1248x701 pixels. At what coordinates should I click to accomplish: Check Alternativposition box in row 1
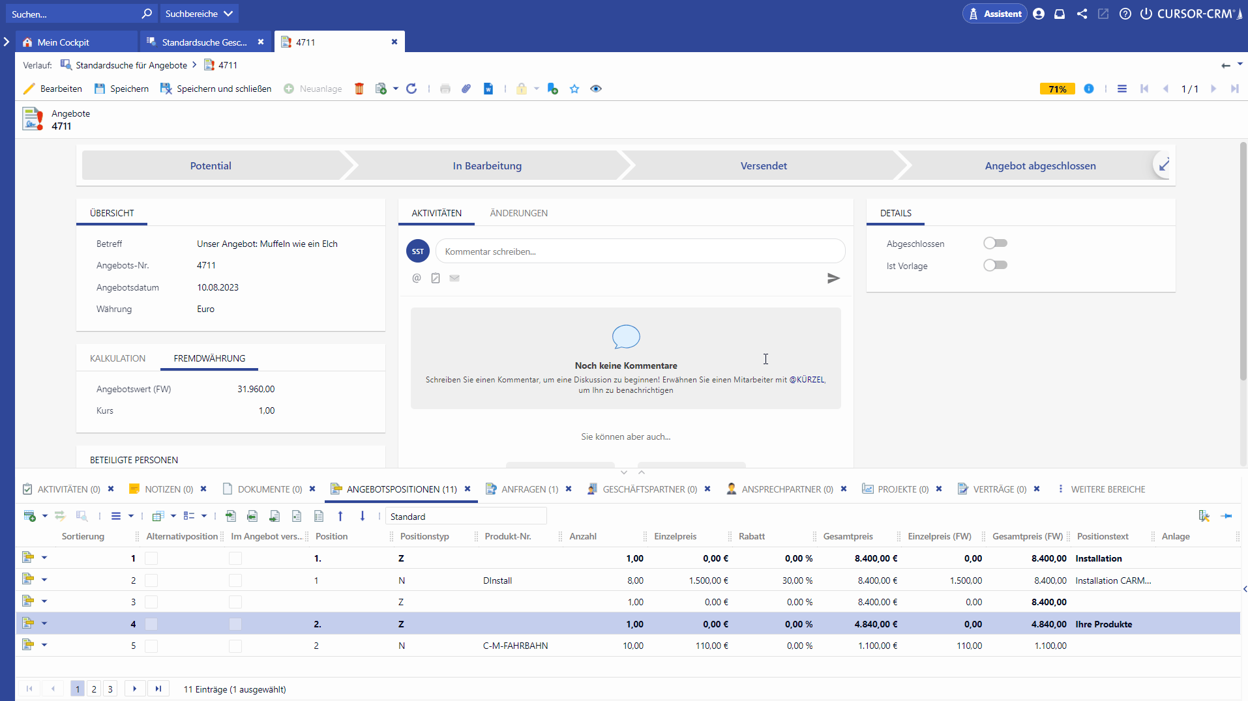point(151,558)
